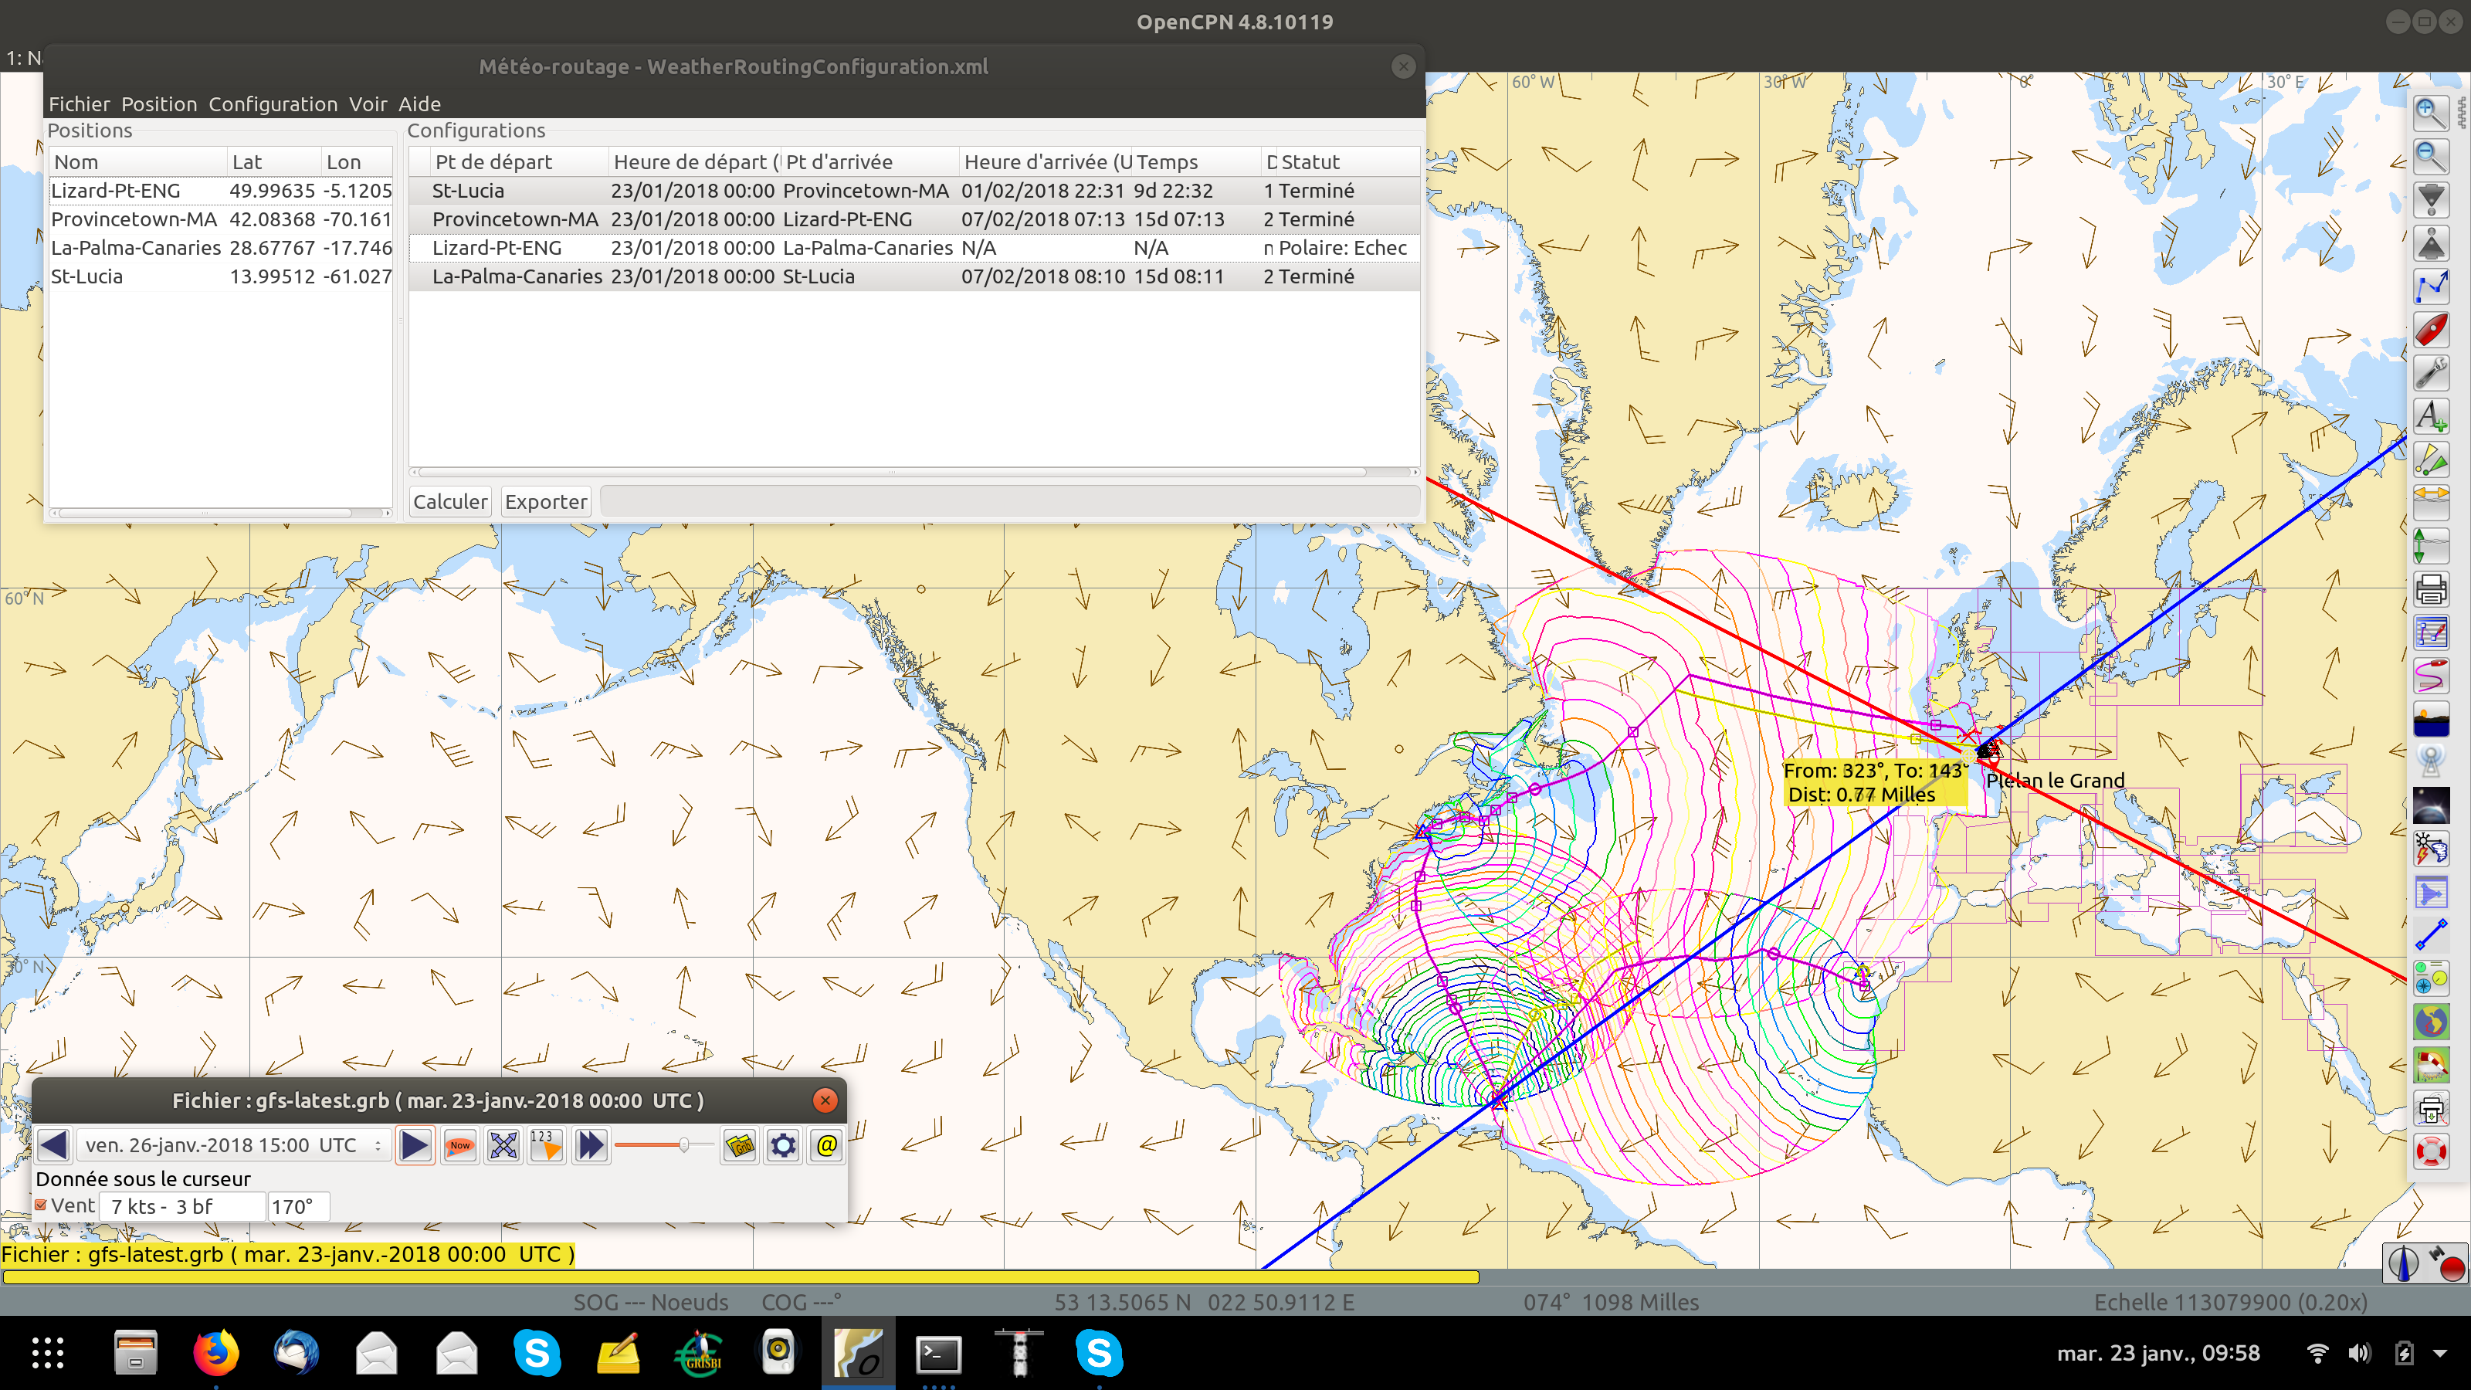The image size is (2471, 1390).
Task: Click the Configurations horizontal scrollbar
Action: 892,472
